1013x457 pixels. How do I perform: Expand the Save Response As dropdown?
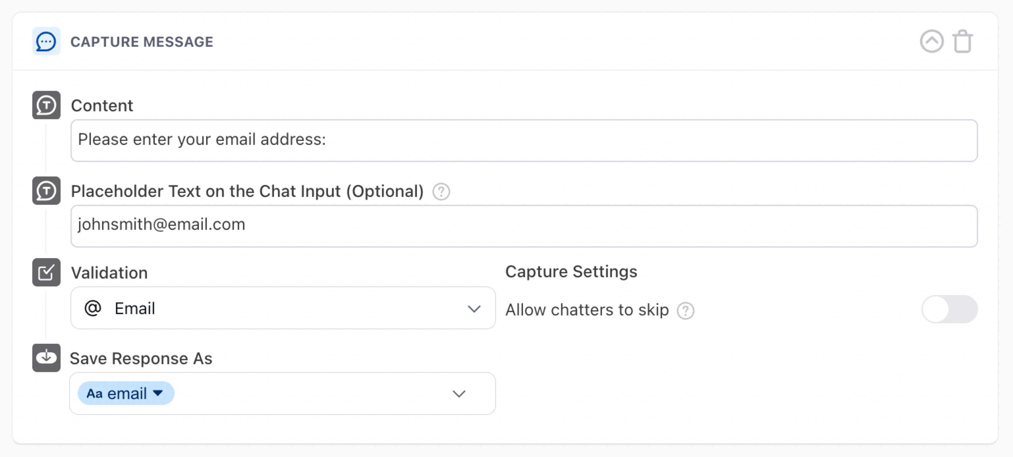[x=459, y=394]
